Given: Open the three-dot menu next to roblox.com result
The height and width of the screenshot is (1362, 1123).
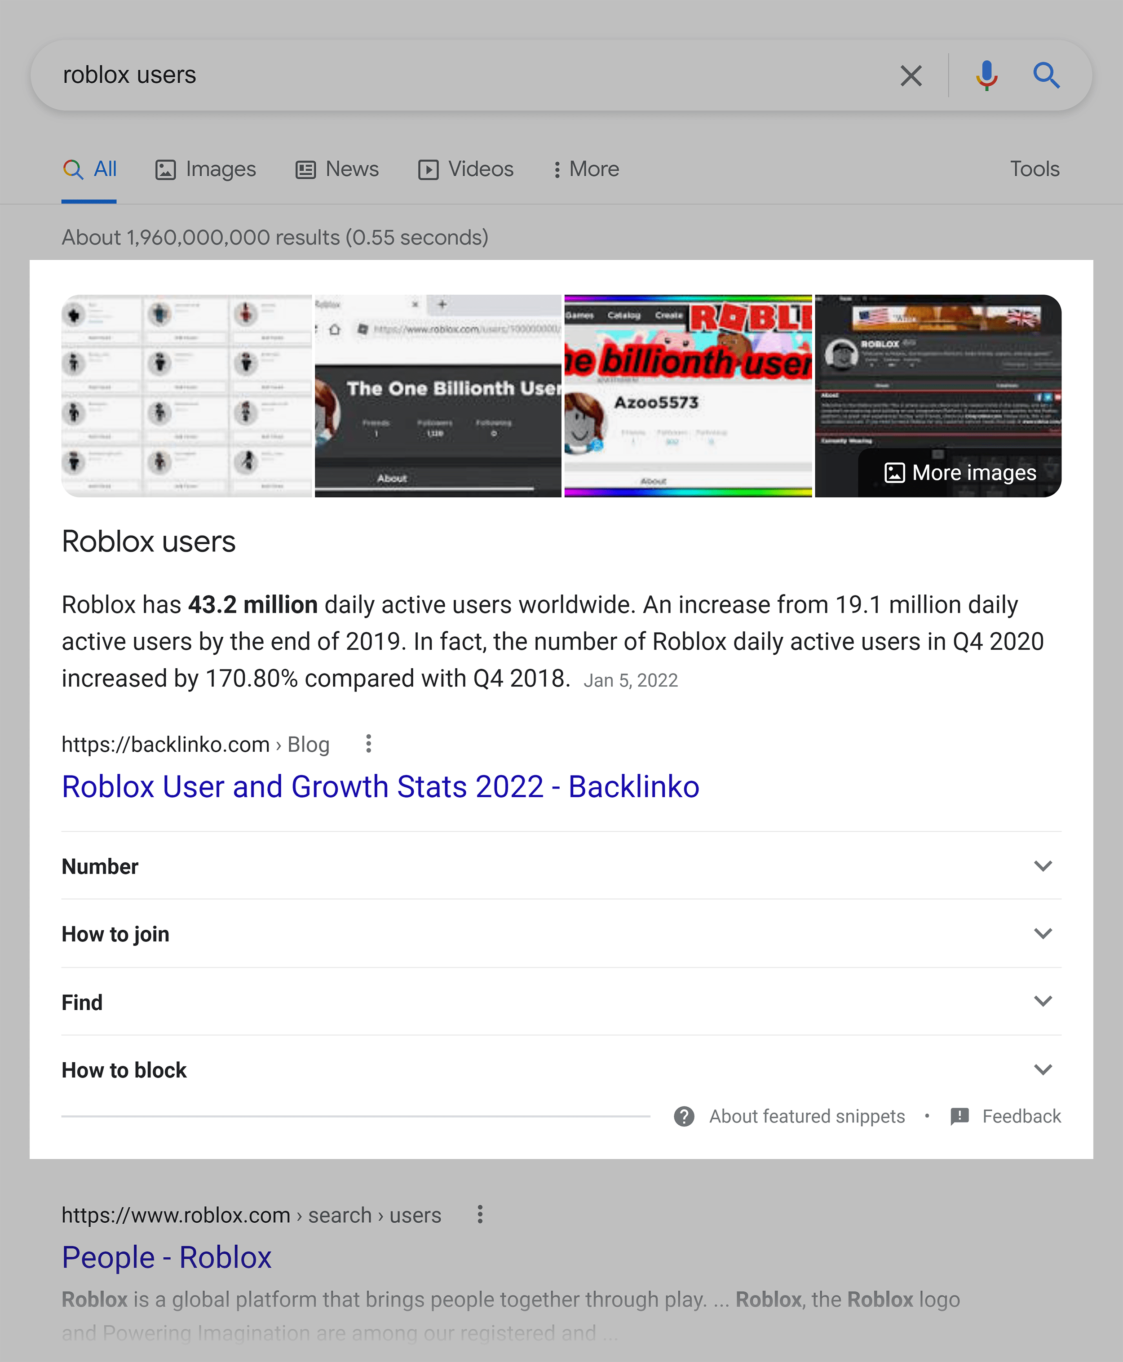Looking at the screenshot, I should click(x=481, y=1215).
